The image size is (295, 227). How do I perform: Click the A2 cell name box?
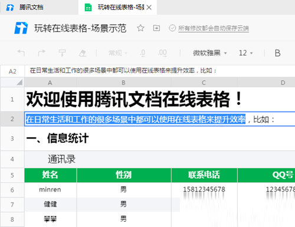tap(12, 71)
